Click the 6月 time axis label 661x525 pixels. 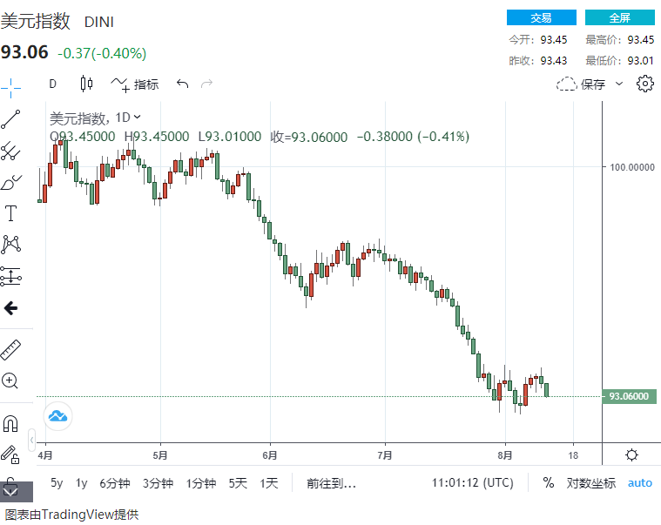click(x=270, y=455)
